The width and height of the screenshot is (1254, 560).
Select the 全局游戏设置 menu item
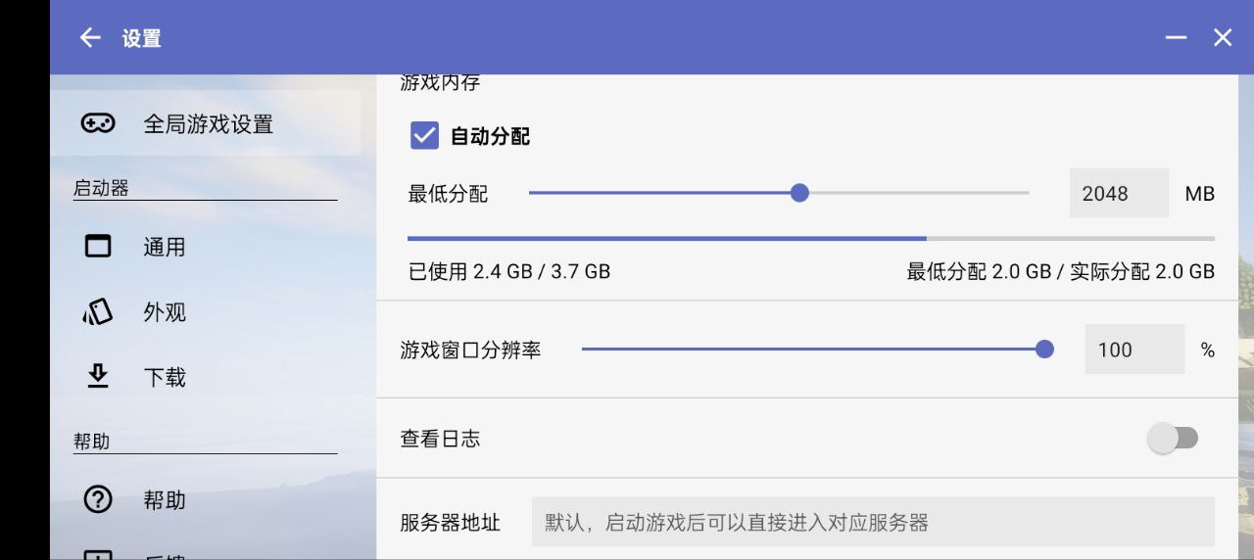click(206, 123)
